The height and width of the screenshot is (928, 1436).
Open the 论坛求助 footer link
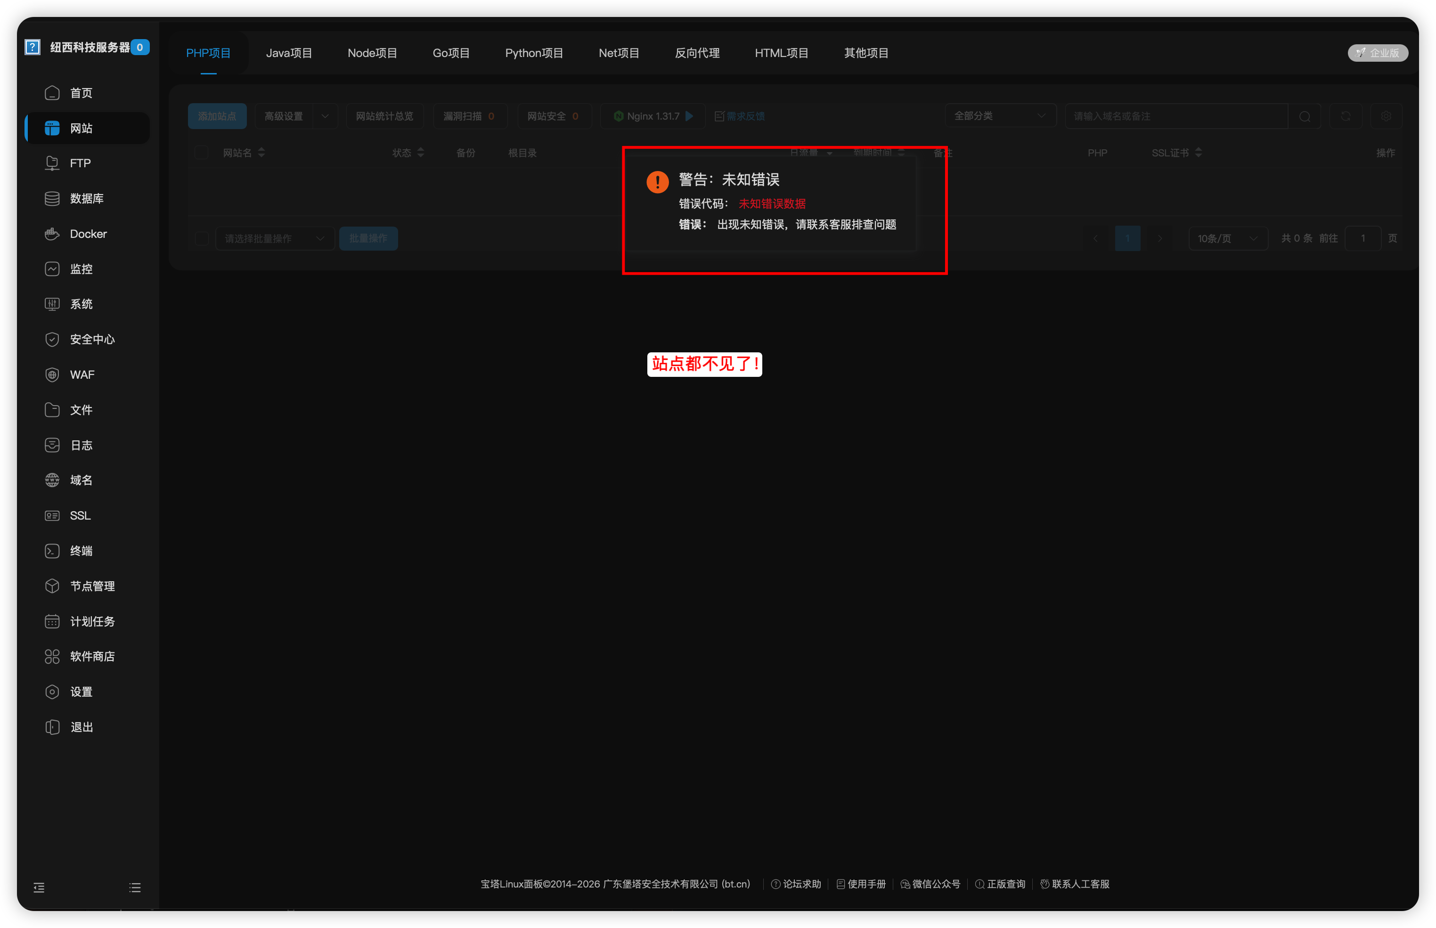(x=796, y=884)
